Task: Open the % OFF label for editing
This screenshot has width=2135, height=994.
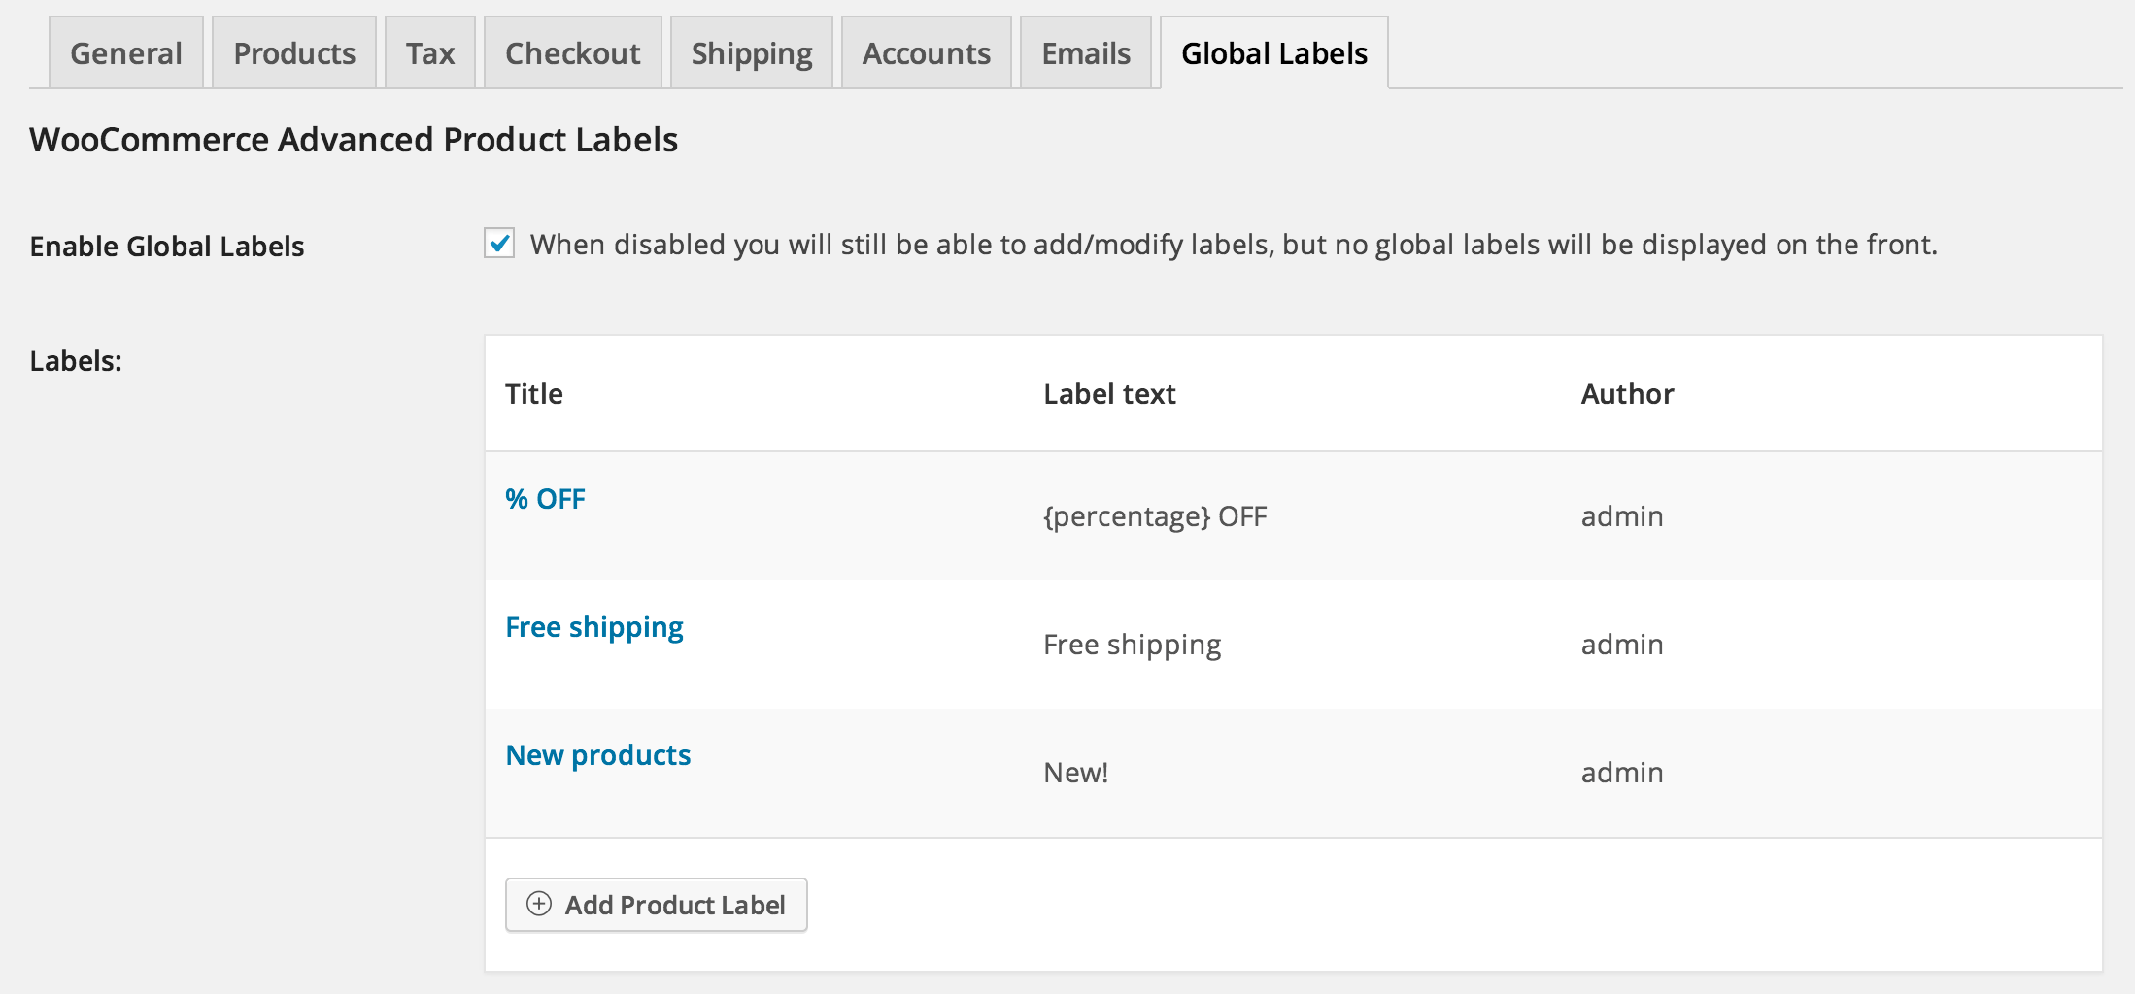Action: [x=545, y=498]
